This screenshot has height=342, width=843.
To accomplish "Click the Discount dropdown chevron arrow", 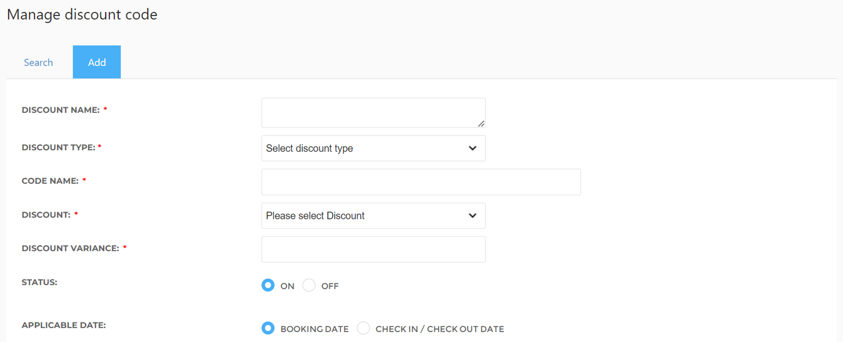I will [x=473, y=216].
